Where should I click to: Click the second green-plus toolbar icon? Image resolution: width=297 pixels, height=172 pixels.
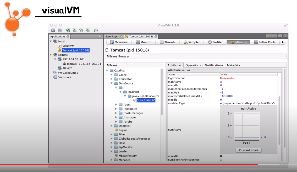click(75, 30)
